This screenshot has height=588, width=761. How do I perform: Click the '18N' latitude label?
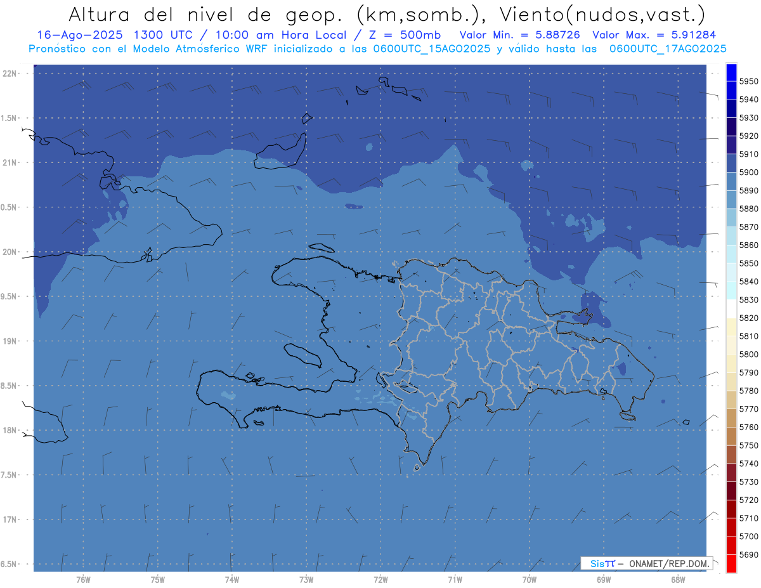point(10,430)
